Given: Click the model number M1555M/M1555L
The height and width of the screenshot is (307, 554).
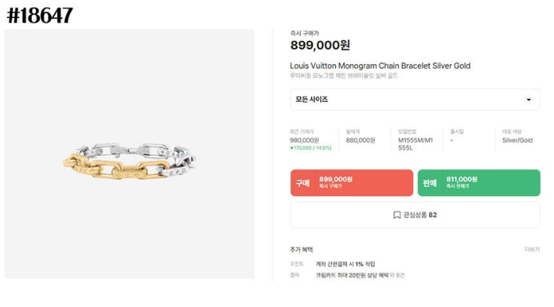Looking at the screenshot, I should (415, 144).
